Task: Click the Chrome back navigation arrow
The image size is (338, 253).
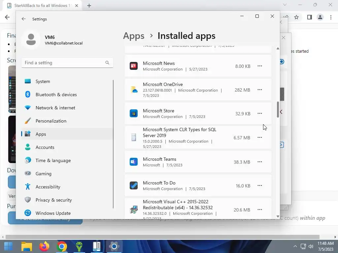Action: pyautogui.click(x=7, y=17)
